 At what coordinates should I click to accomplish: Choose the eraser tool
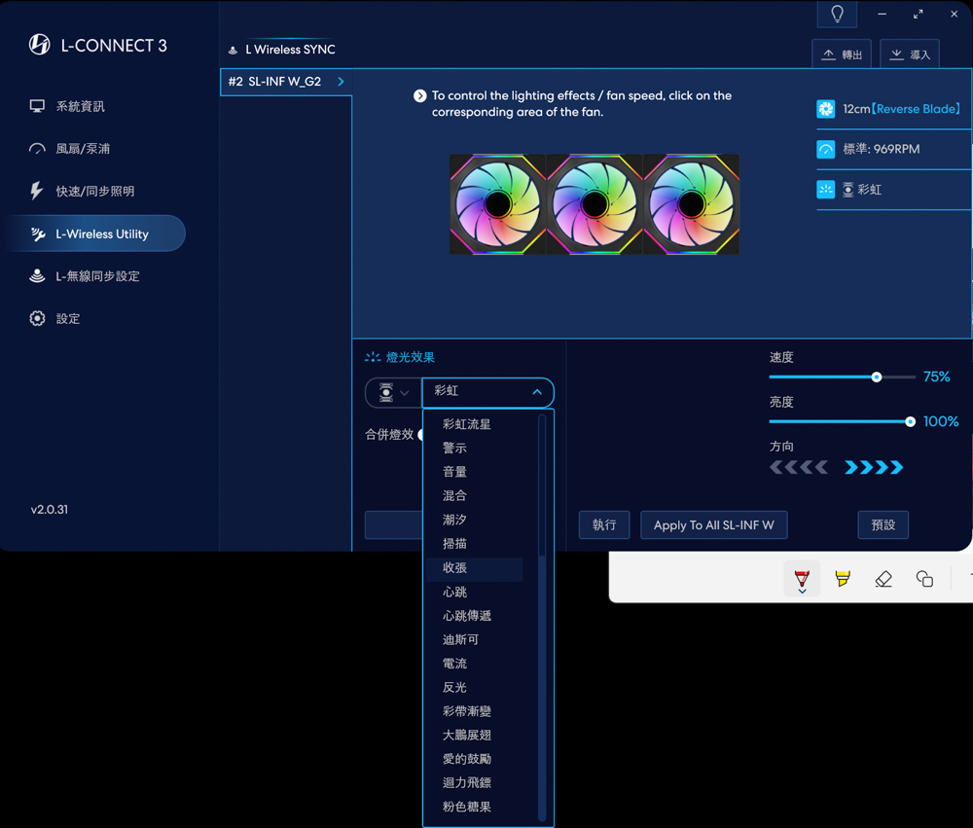pos(883,579)
